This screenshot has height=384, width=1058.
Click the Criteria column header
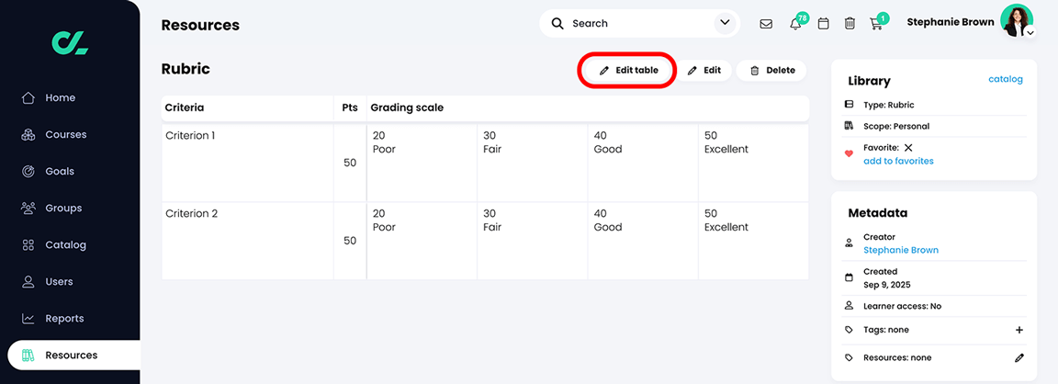[x=248, y=108]
